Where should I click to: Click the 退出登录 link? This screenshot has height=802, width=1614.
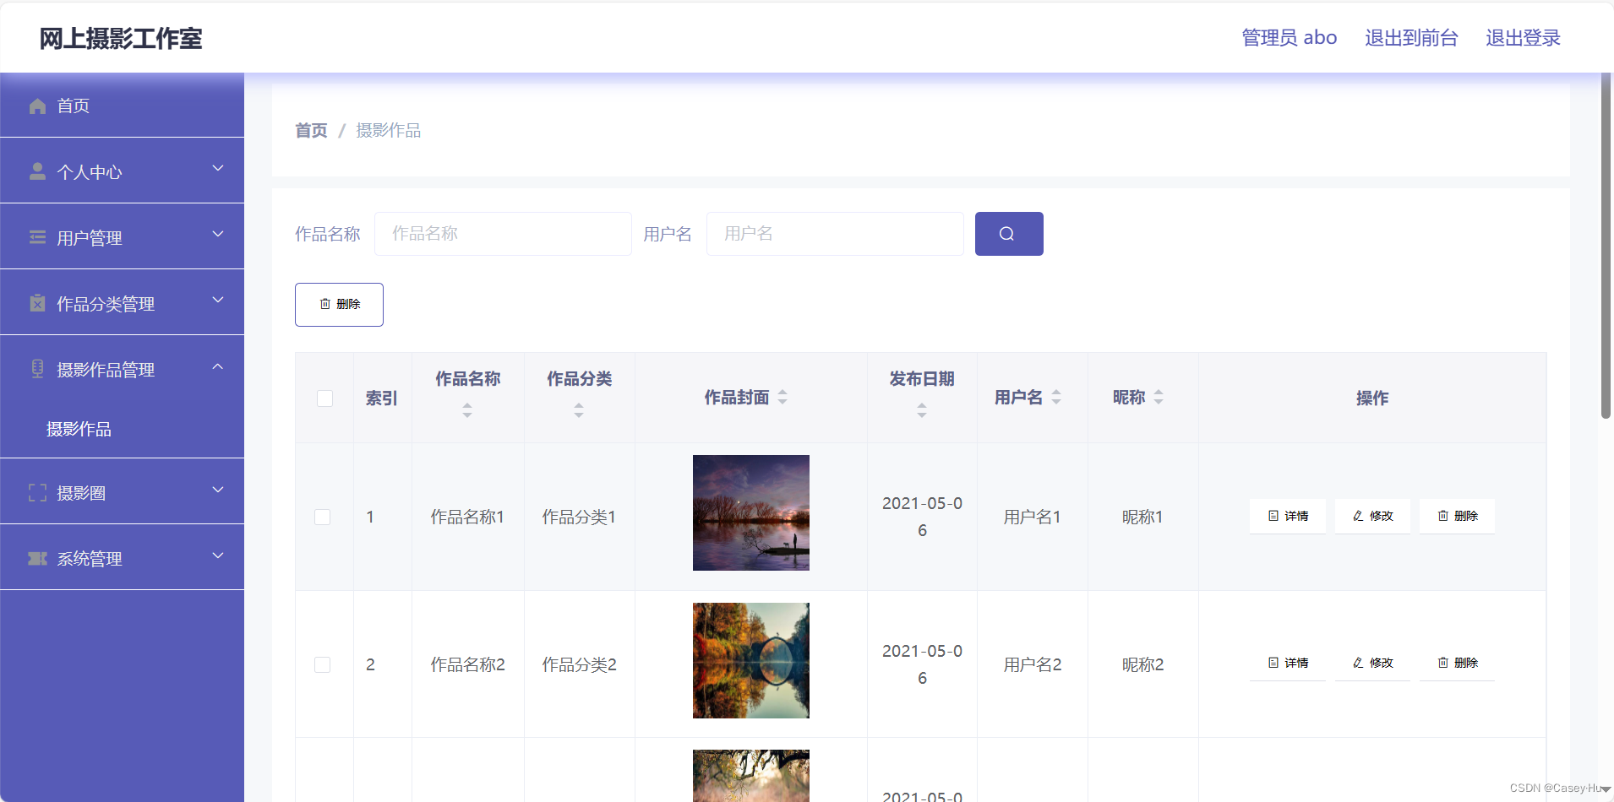pyautogui.click(x=1523, y=38)
